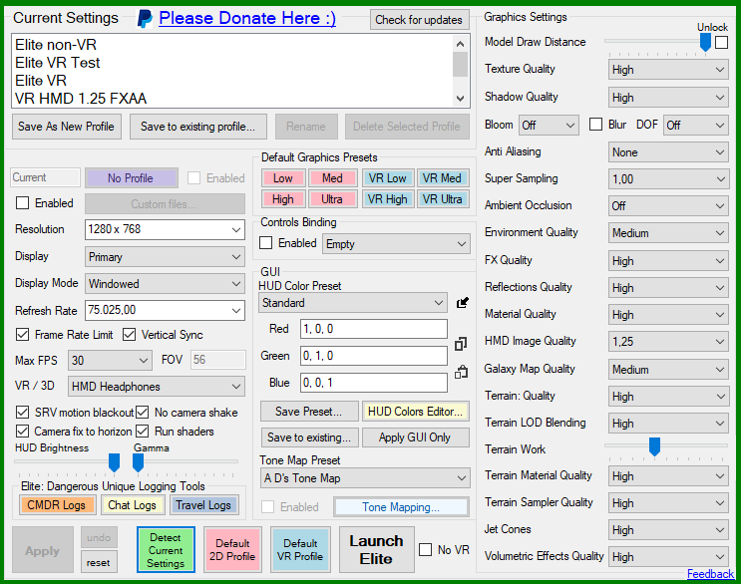741x584 pixels.
Task: Open the HMD Image Quality dropdown
Action: click(668, 342)
